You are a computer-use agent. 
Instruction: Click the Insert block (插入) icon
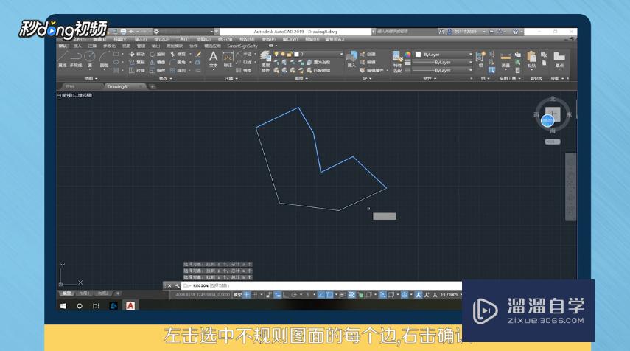(x=351, y=59)
